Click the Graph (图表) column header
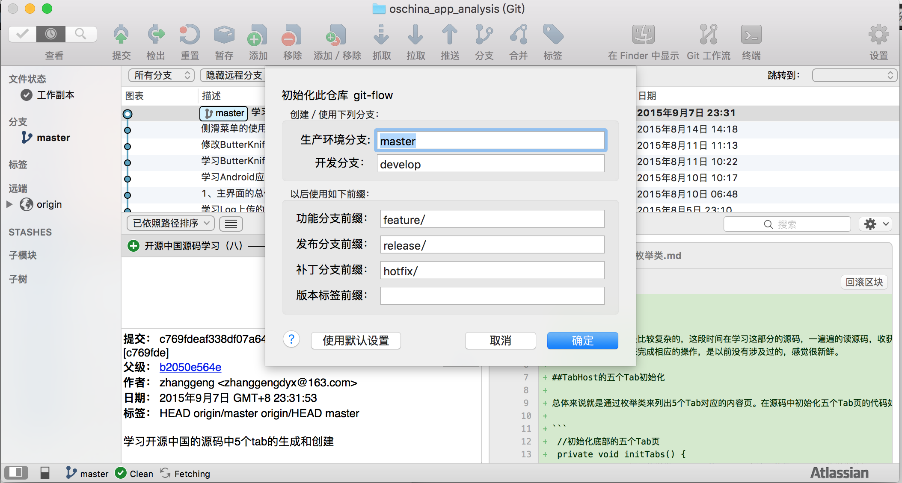 pyautogui.click(x=134, y=96)
